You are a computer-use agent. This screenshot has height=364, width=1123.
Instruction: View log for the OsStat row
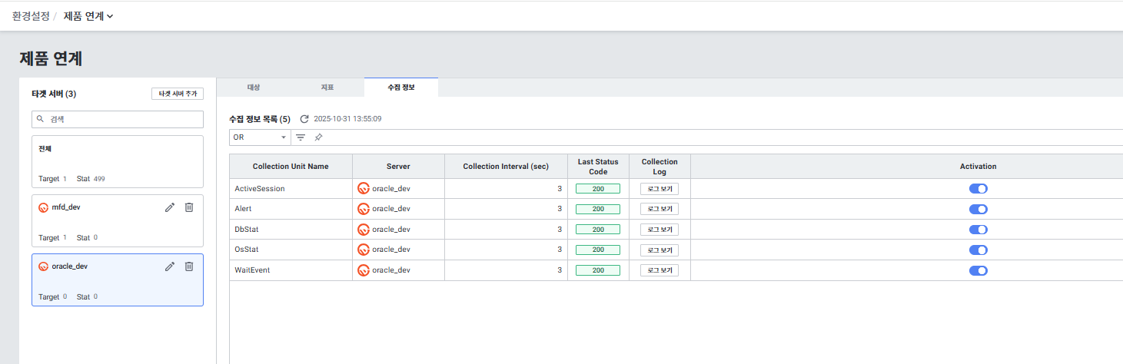tap(660, 250)
